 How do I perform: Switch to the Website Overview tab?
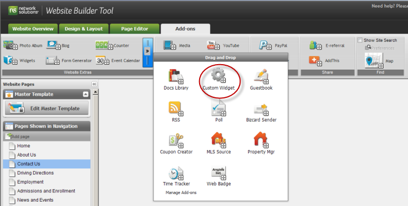33,29
